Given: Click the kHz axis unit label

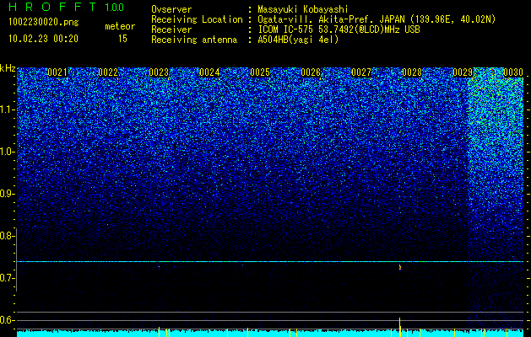Looking at the screenshot, I should click(x=8, y=68).
